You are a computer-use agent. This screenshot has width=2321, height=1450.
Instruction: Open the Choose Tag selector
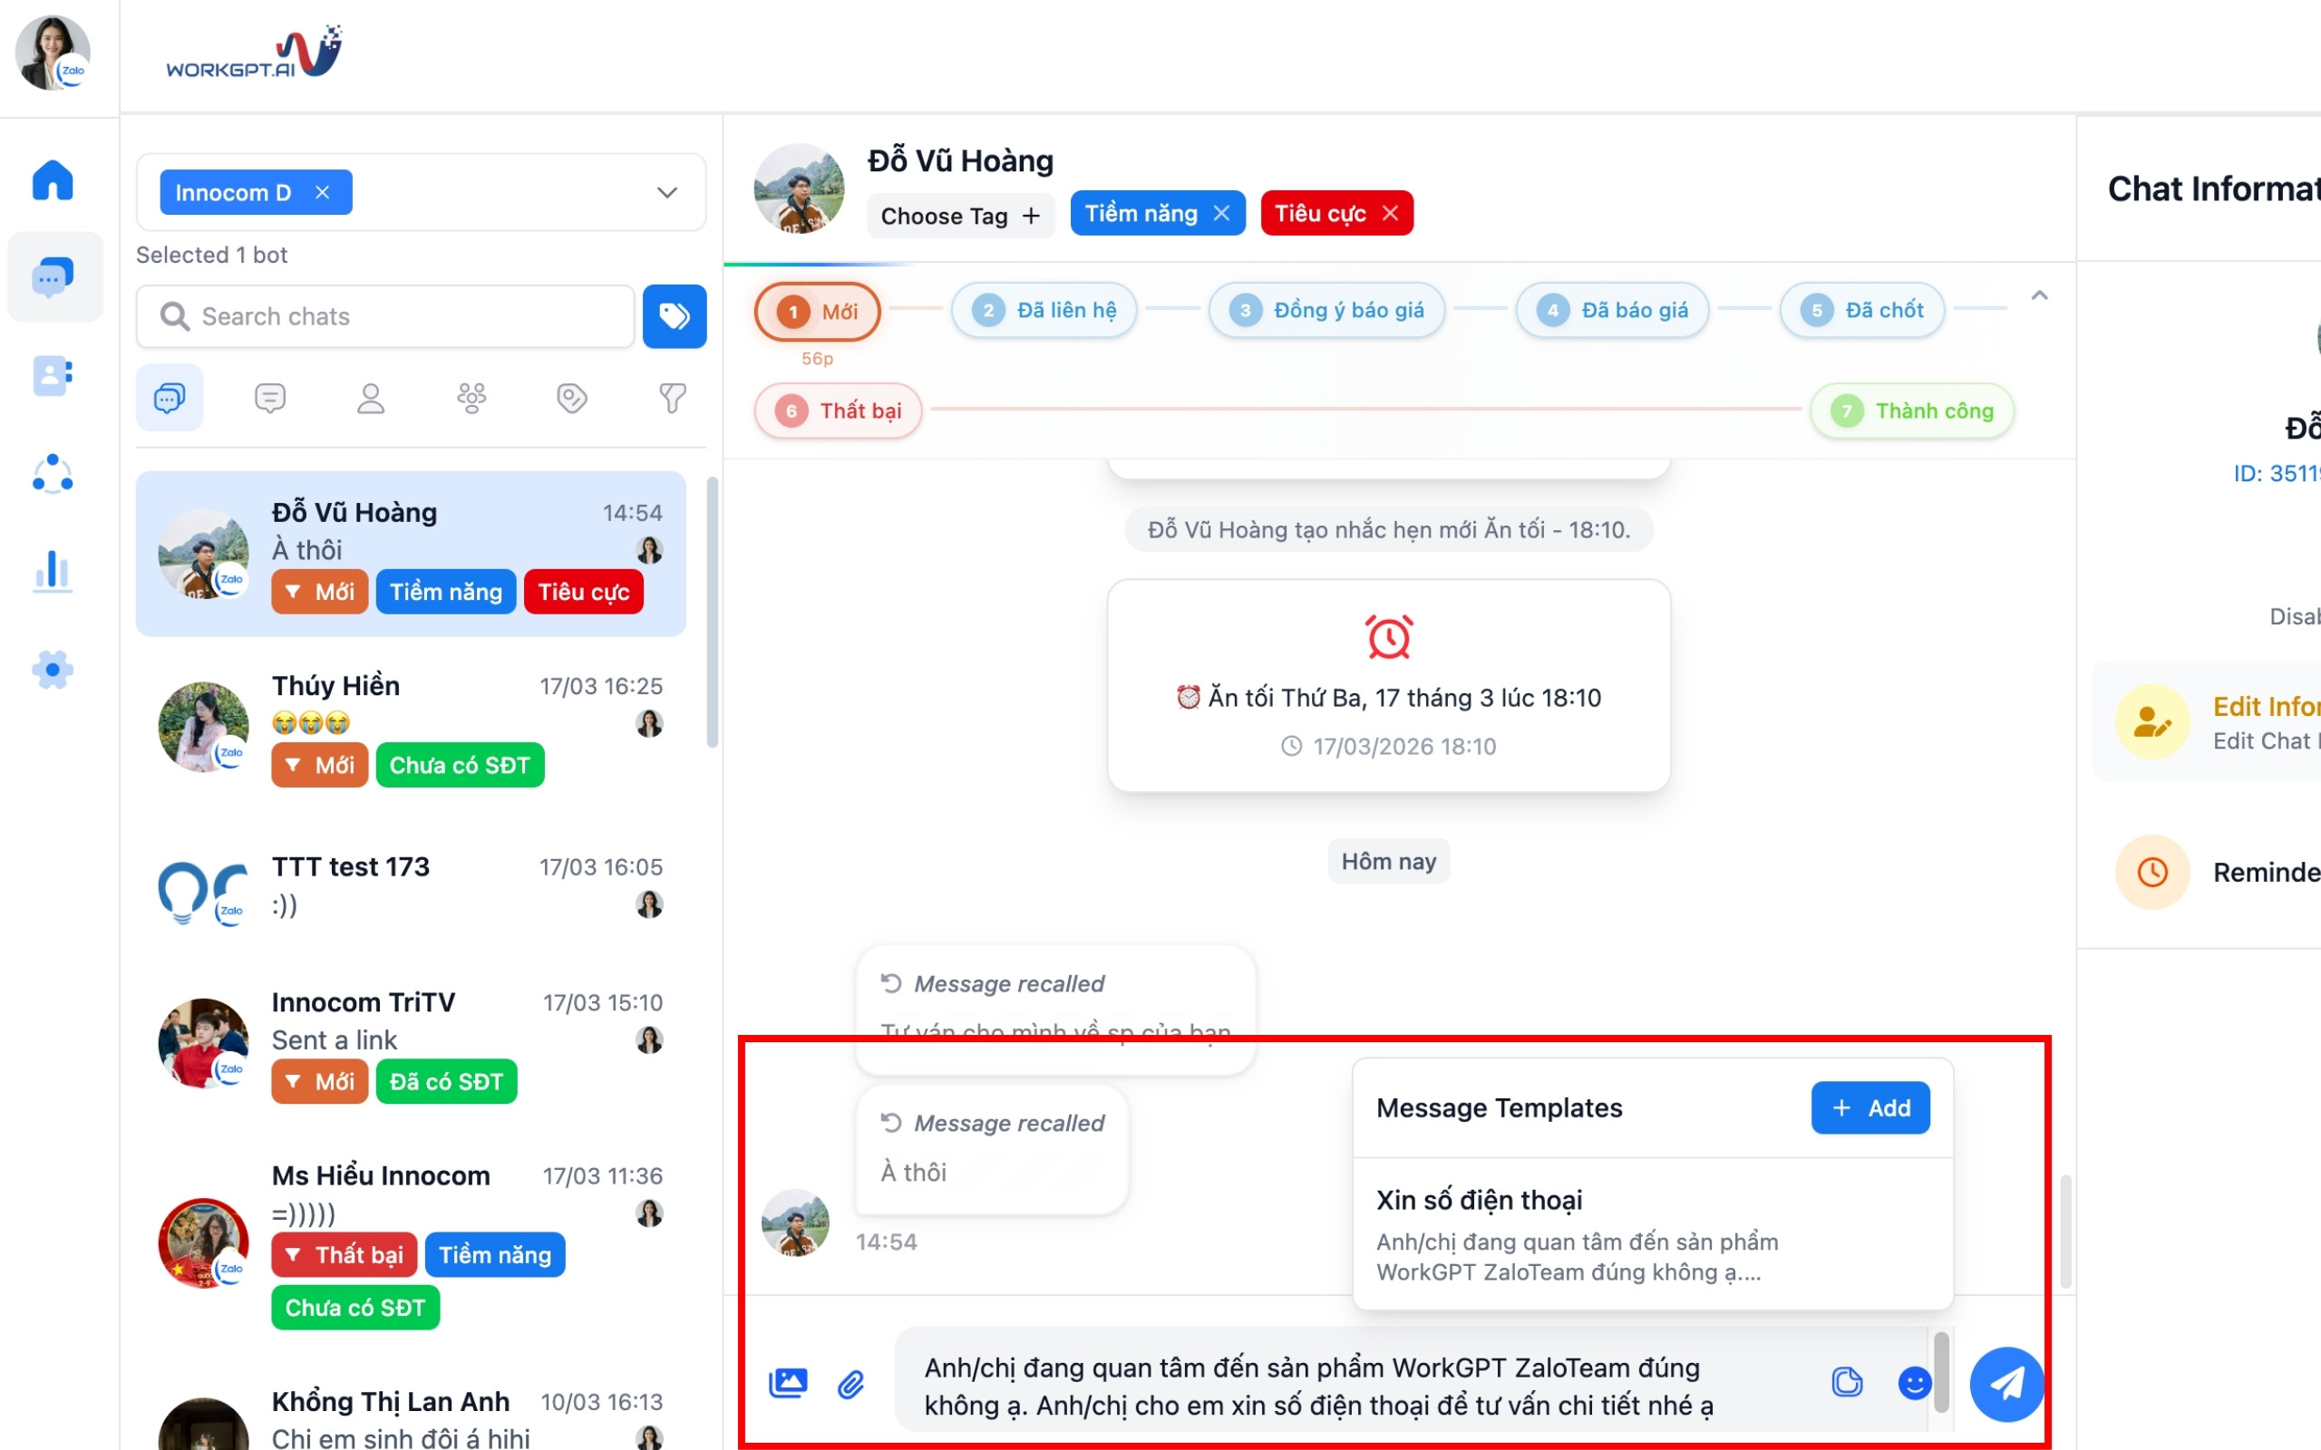coord(960,216)
